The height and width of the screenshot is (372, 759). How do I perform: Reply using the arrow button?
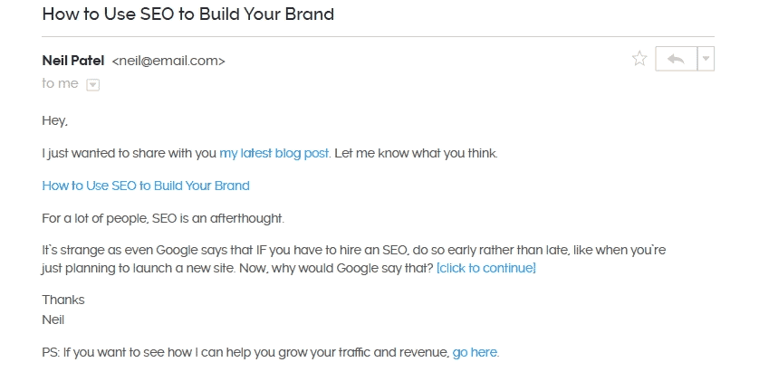pyautogui.click(x=677, y=59)
